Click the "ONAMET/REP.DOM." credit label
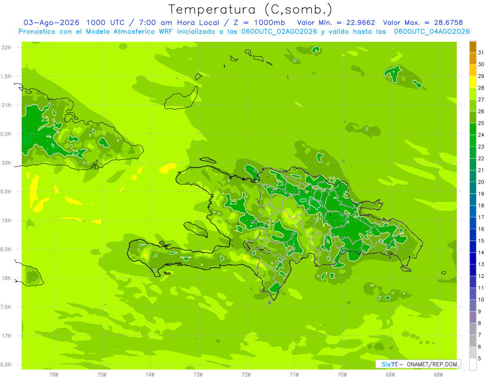The height and width of the screenshot is (380, 492). click(x=433, y=364)
